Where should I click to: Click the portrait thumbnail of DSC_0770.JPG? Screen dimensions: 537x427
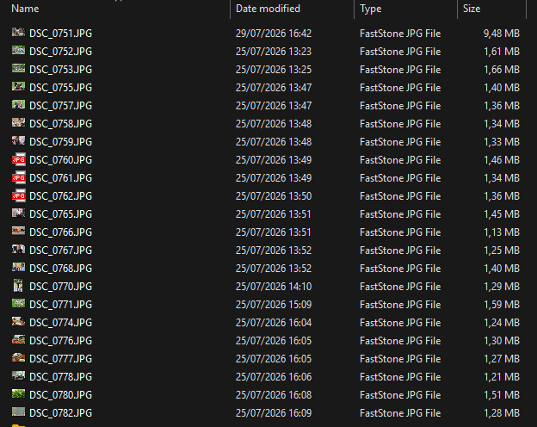18,286
